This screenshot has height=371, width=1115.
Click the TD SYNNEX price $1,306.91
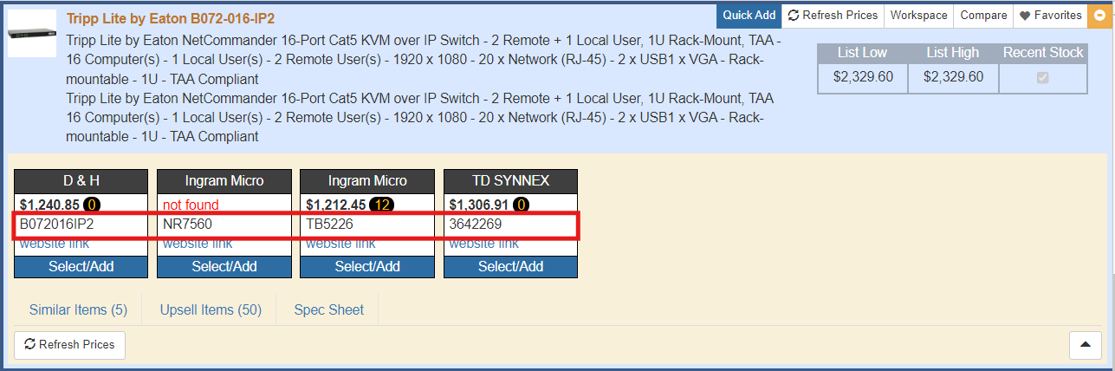click(479, 205)
